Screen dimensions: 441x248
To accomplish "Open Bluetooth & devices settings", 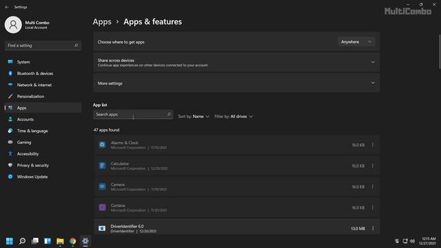I will click(43, 74).
